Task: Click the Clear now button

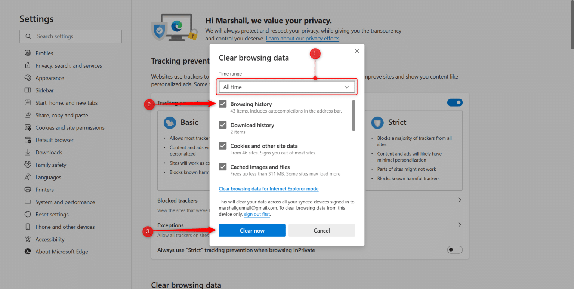Action: (251, 230)
